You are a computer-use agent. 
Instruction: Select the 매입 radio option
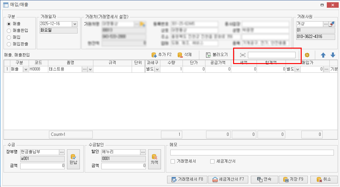pyautogui.click(x=9, y=37)
